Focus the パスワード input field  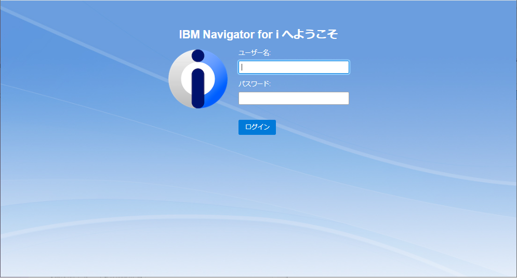pyautogui.click(x=294, y=99)
